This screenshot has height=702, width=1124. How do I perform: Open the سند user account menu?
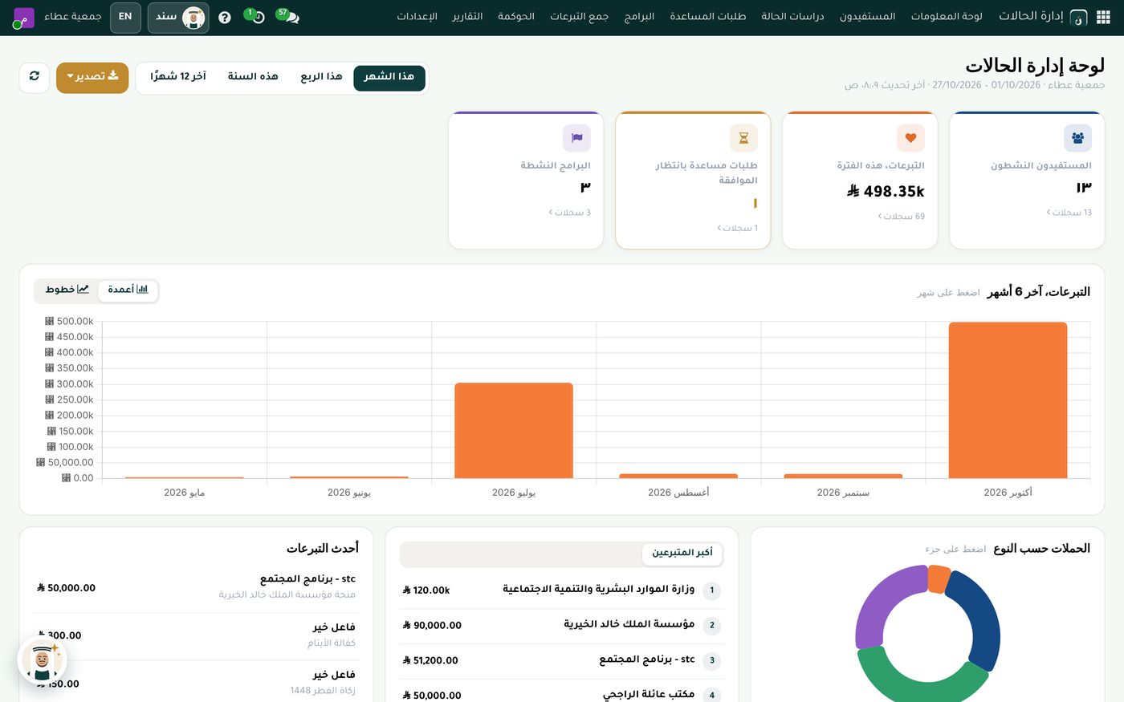pos(178,17)
